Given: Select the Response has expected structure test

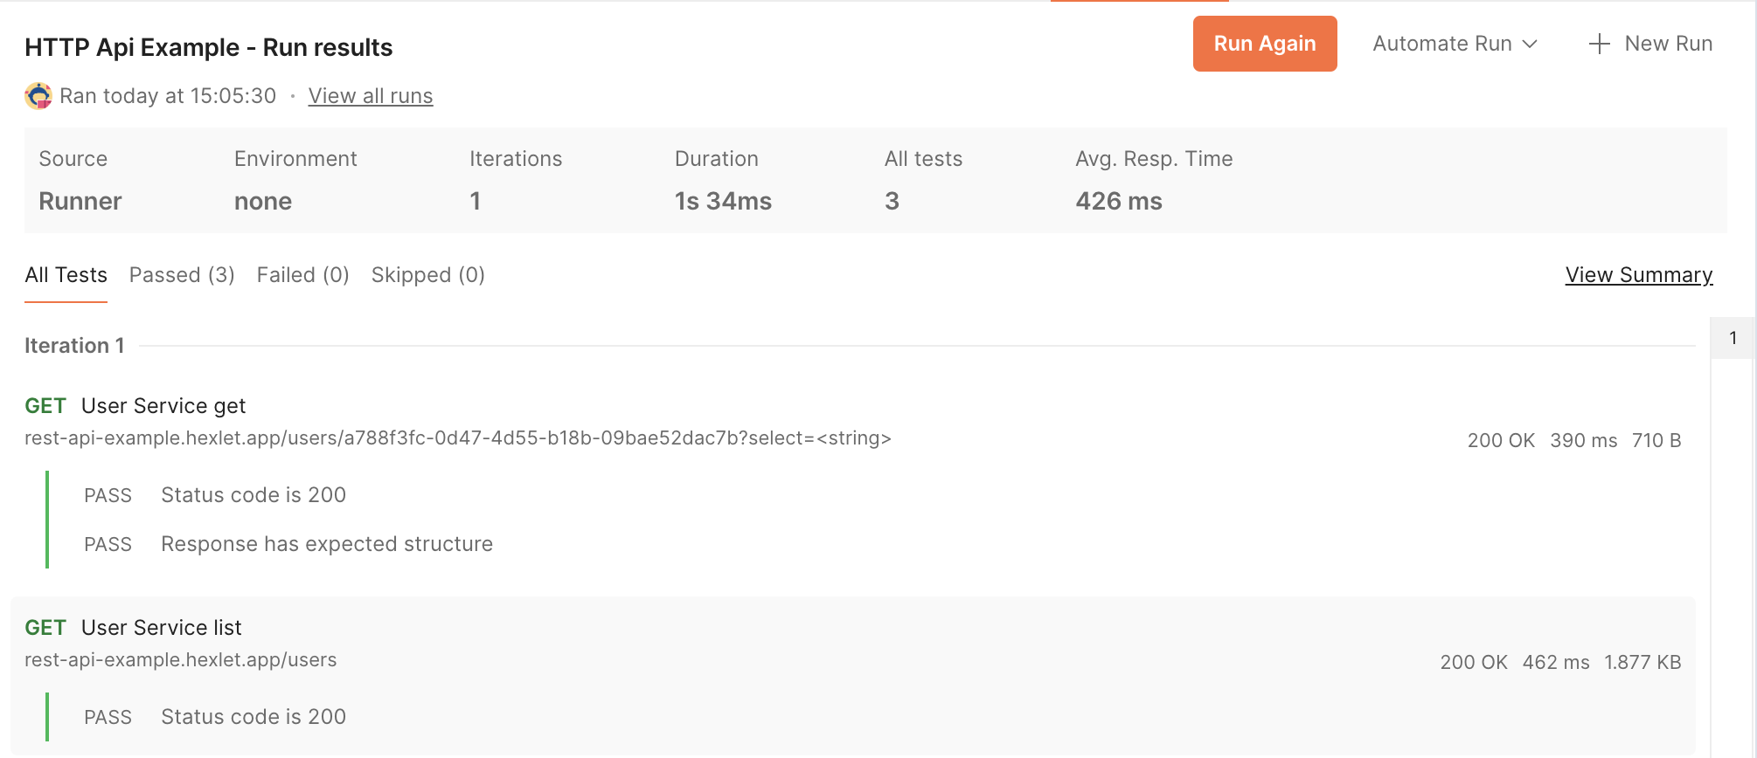Looking at the screenshot, I should 326,544.
